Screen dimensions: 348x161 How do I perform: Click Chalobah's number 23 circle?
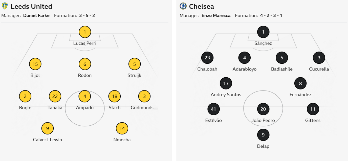(x=207, y=58)
